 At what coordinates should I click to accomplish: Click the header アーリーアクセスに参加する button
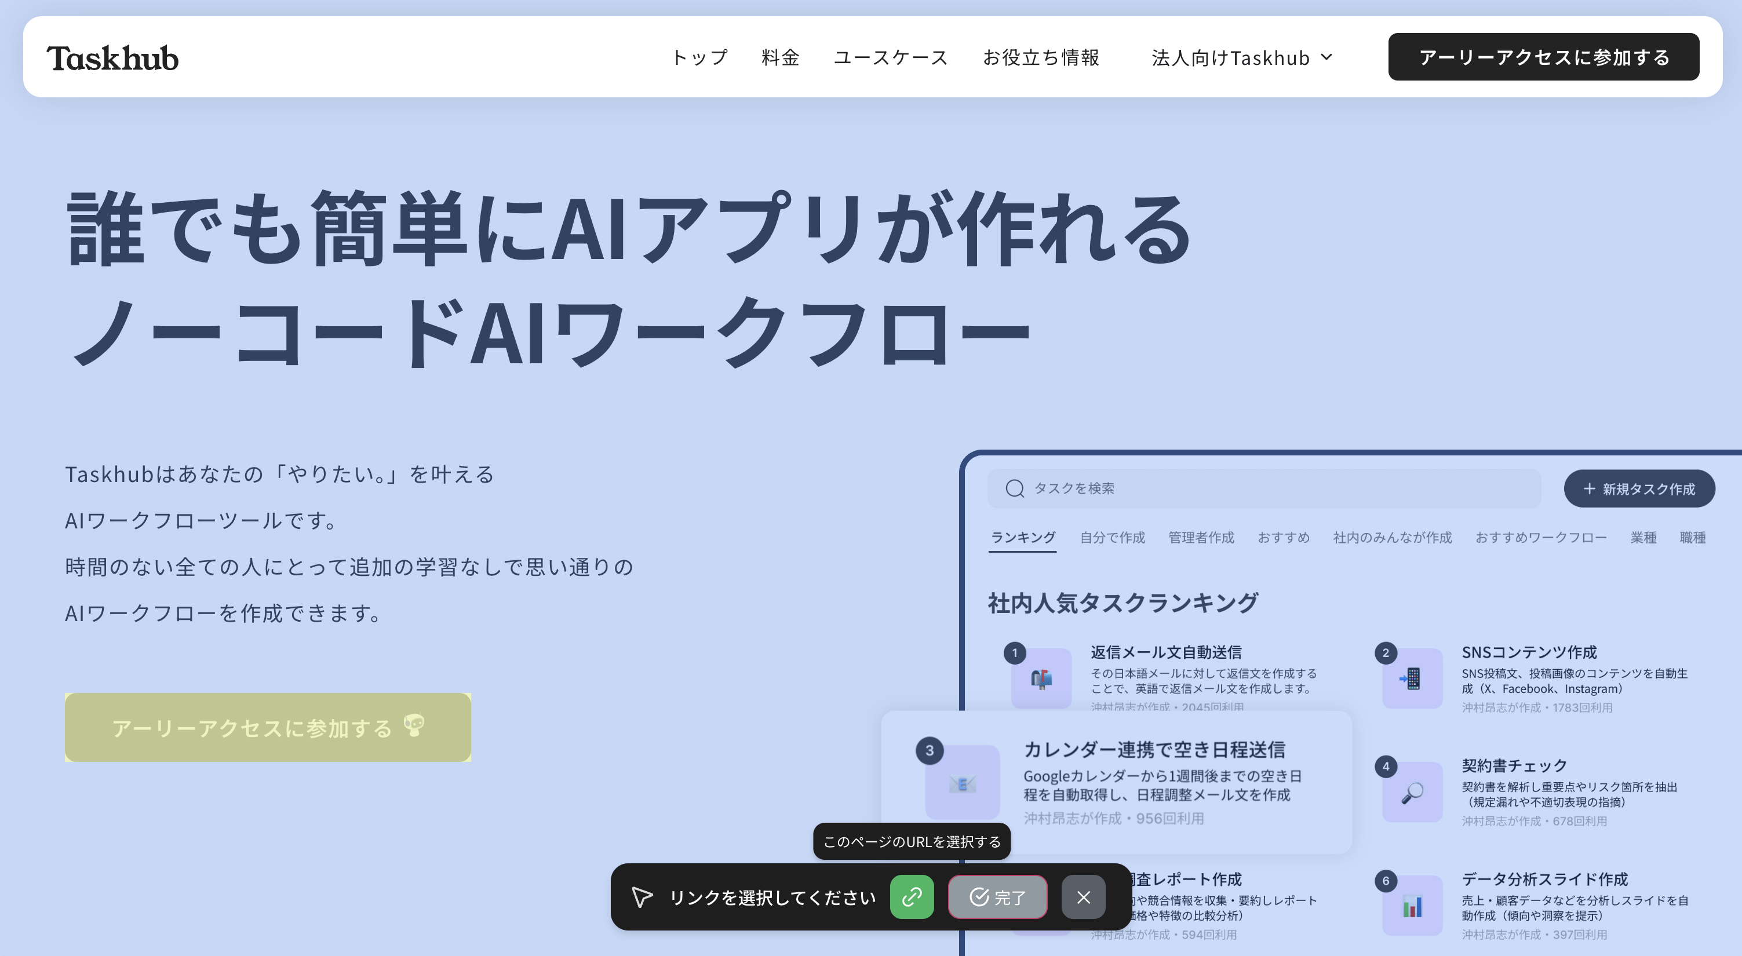[x=1543, y=57]
